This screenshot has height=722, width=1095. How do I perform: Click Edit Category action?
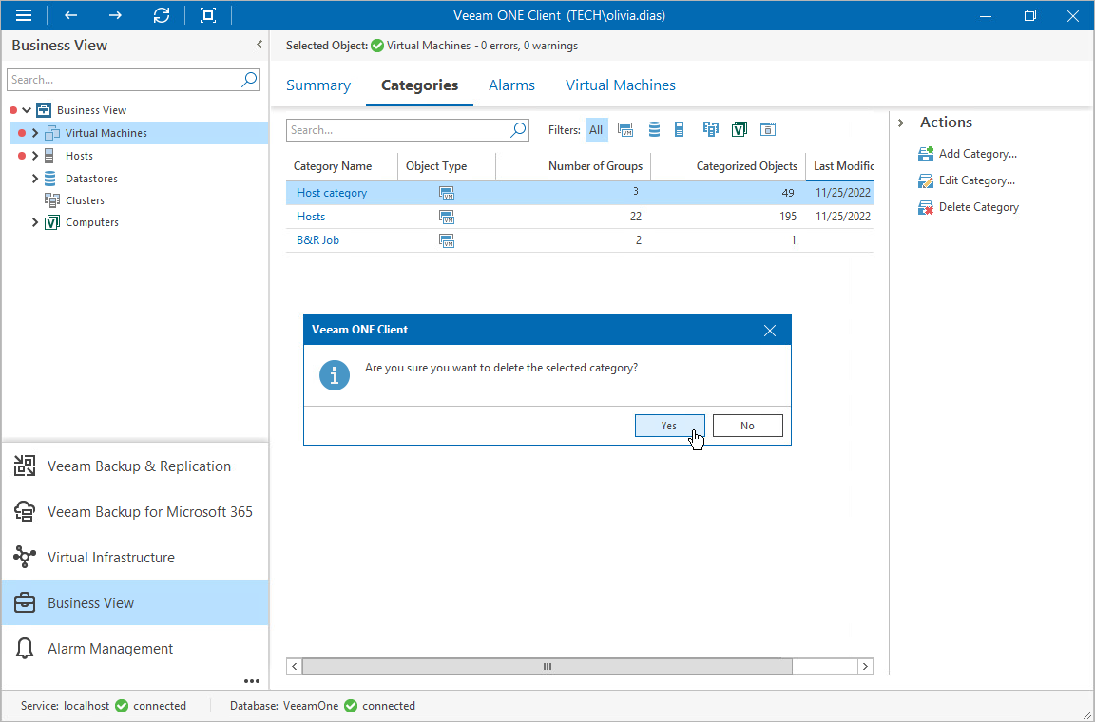point(967,180)
